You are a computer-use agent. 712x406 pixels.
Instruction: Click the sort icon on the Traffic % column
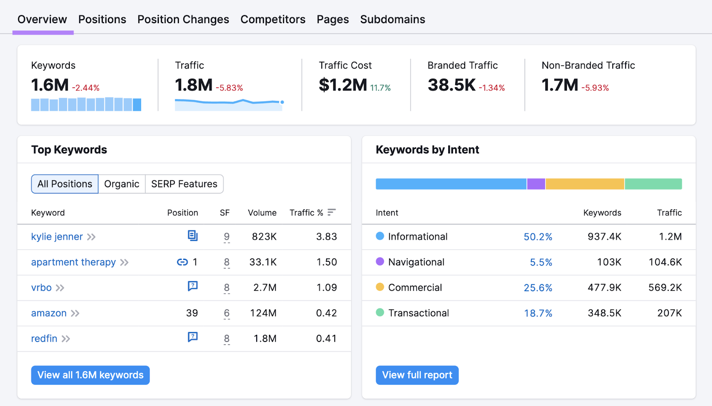(331, 212)
